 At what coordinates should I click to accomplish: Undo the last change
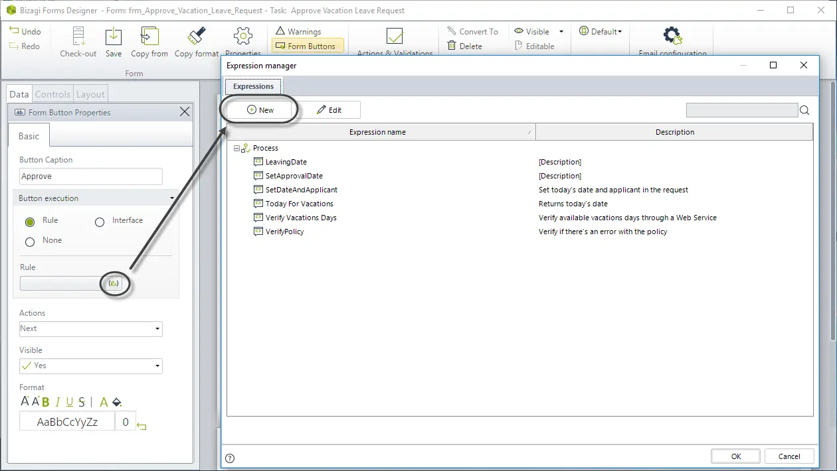coord(25,31)
